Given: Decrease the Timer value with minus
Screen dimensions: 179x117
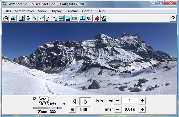Looking at the screenshot, I should point(118,109).
